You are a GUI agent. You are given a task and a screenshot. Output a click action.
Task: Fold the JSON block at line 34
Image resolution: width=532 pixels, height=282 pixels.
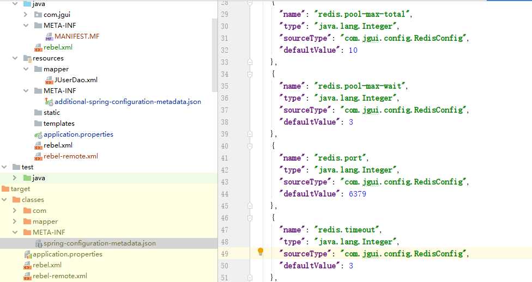click(250, 74)
